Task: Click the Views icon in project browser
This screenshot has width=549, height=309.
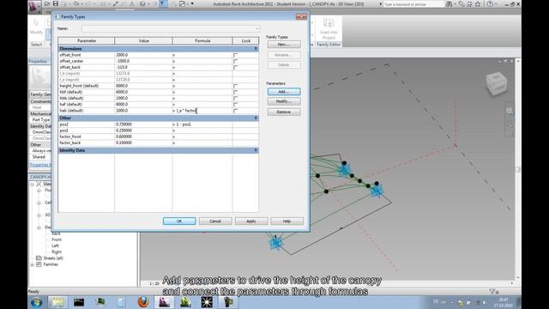Action: [x=39, y=184]
